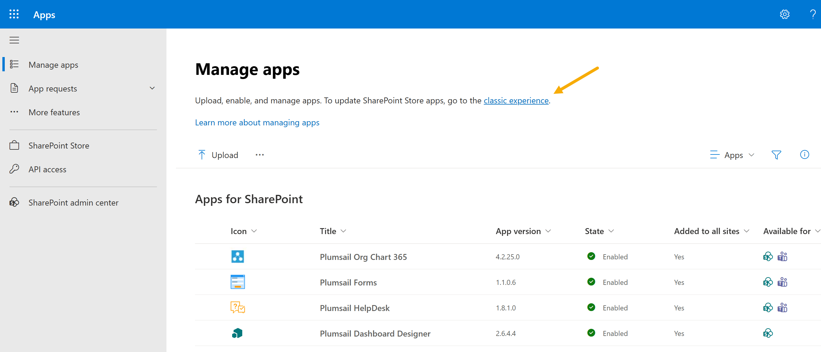Click the SharePoint icon for Plumsail Dashboard Designer

pyautogui.click(x=768, y=333)
